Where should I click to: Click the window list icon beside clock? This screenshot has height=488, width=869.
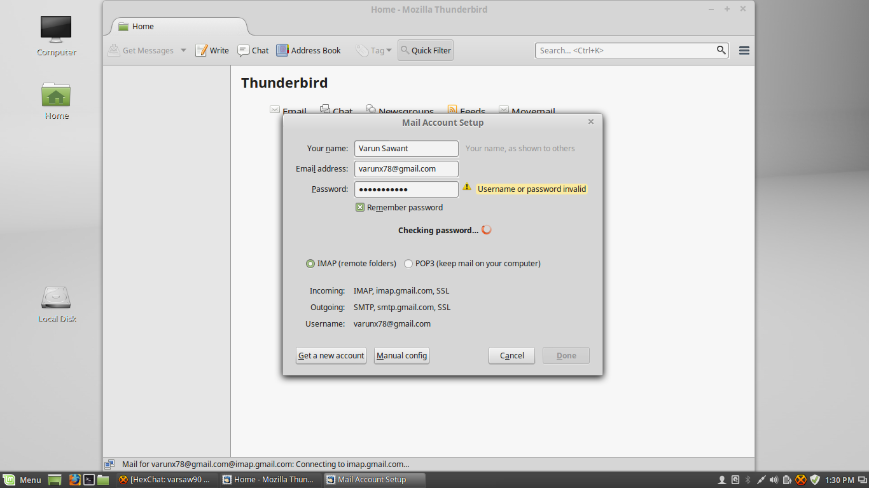[x=861, y=480]
